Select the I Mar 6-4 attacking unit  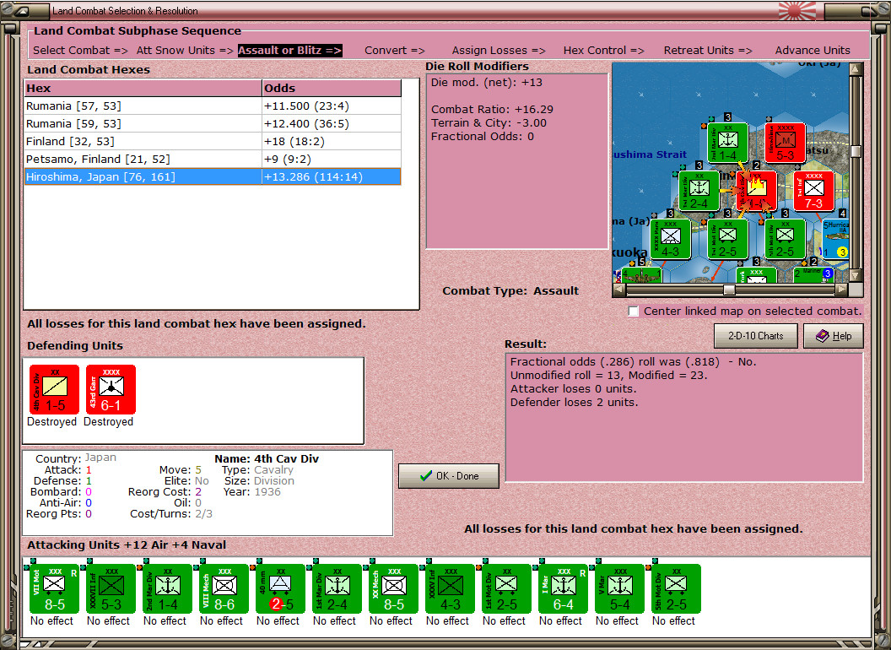[563, 588]
